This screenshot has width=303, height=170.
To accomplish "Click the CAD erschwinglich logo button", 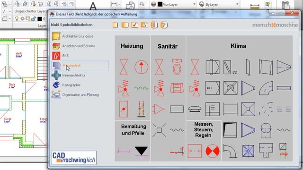I will (x=74, y=158).
